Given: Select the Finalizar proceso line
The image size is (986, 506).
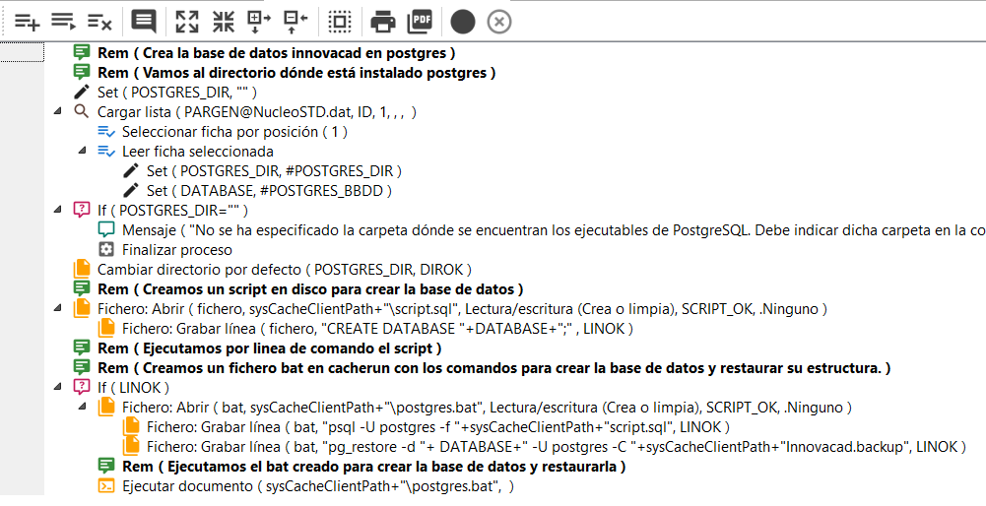Looking at the screenshot, I should (177, 250).
